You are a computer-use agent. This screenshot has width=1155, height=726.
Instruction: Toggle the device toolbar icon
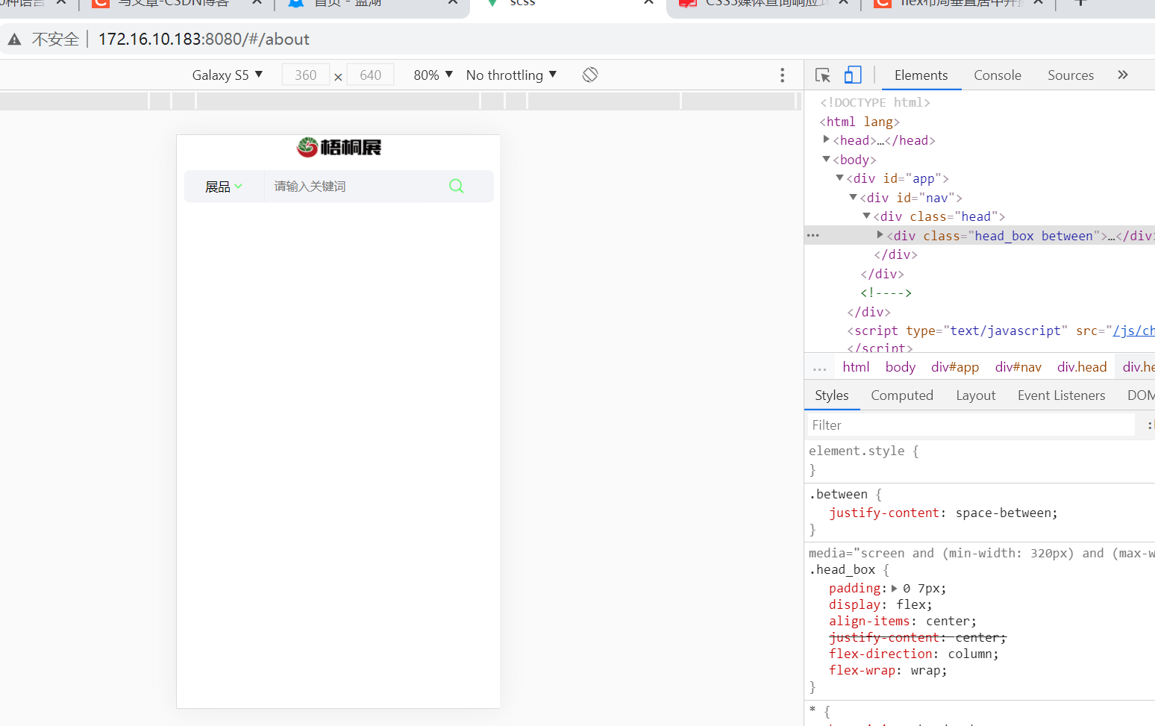point(853,75)
